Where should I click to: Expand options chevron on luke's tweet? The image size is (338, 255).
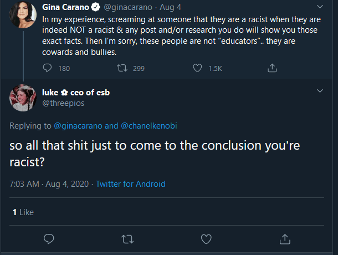click(x=320, y=91)
